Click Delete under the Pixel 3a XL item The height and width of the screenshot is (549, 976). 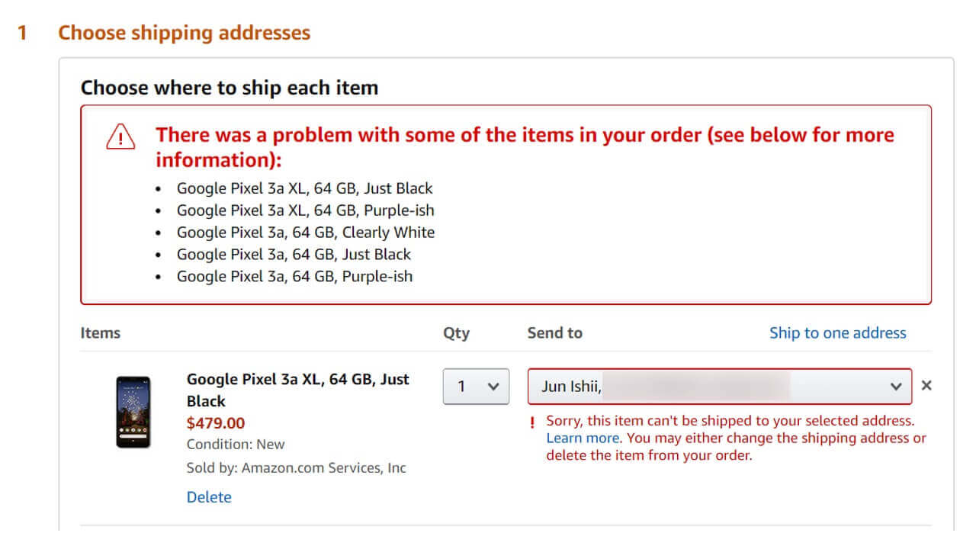click(x=209, y=497)
